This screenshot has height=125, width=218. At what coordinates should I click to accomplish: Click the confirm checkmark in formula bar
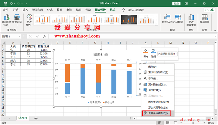coord(38,37)
